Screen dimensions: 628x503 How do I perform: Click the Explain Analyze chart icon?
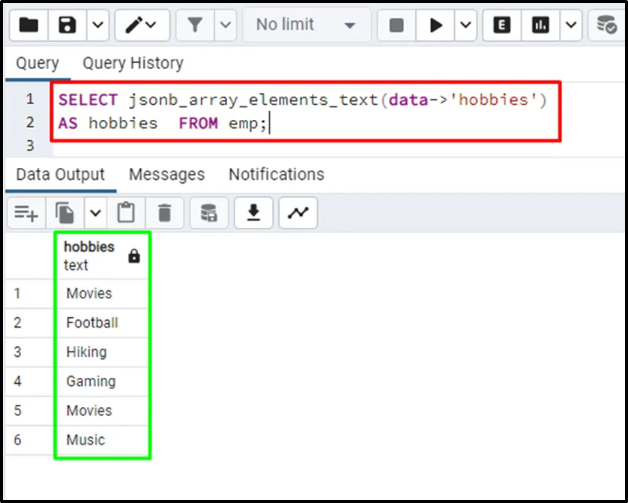[540, 25]
